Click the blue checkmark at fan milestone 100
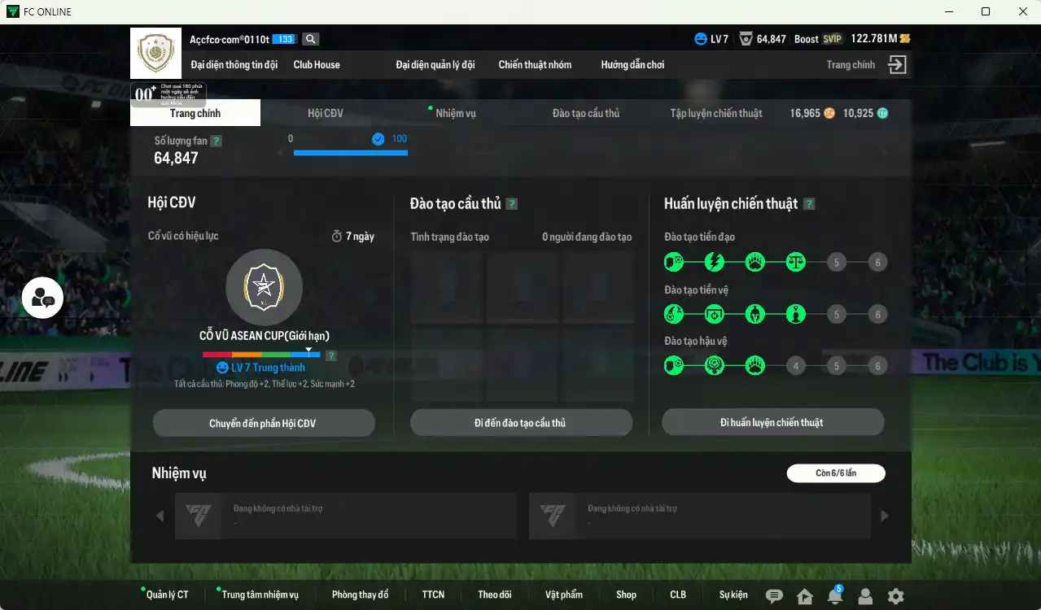Screen dimensions: 1041x610 pos(378,139)
